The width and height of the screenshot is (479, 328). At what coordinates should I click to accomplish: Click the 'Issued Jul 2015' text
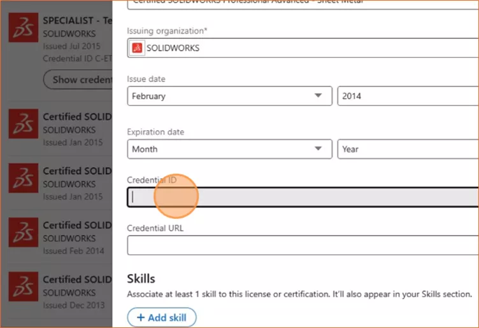pyautogui.click(x=72, y=46)
